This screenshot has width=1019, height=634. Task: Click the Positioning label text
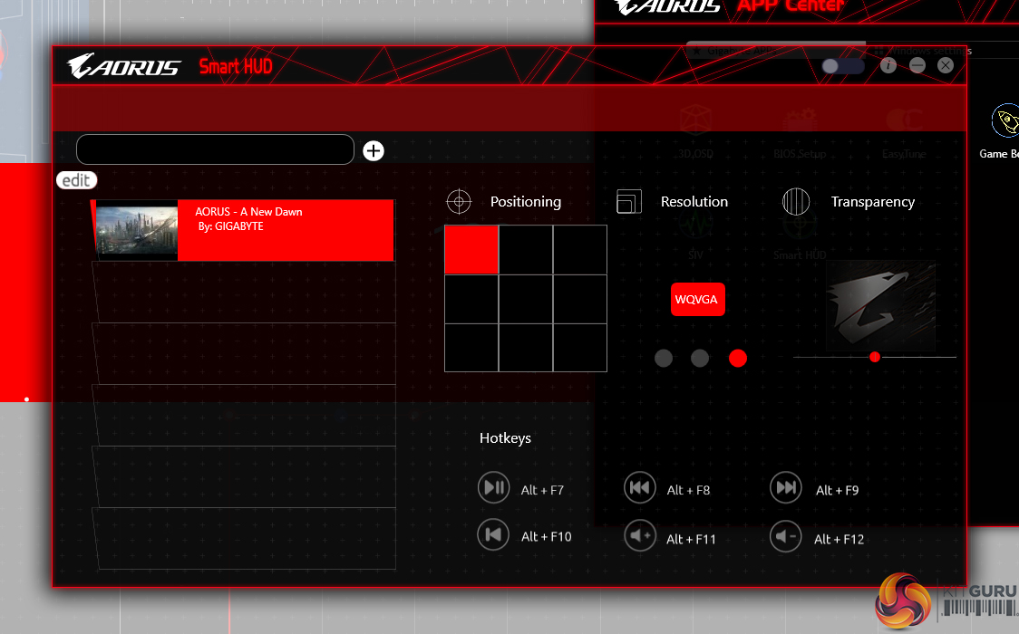click(526, 202)
